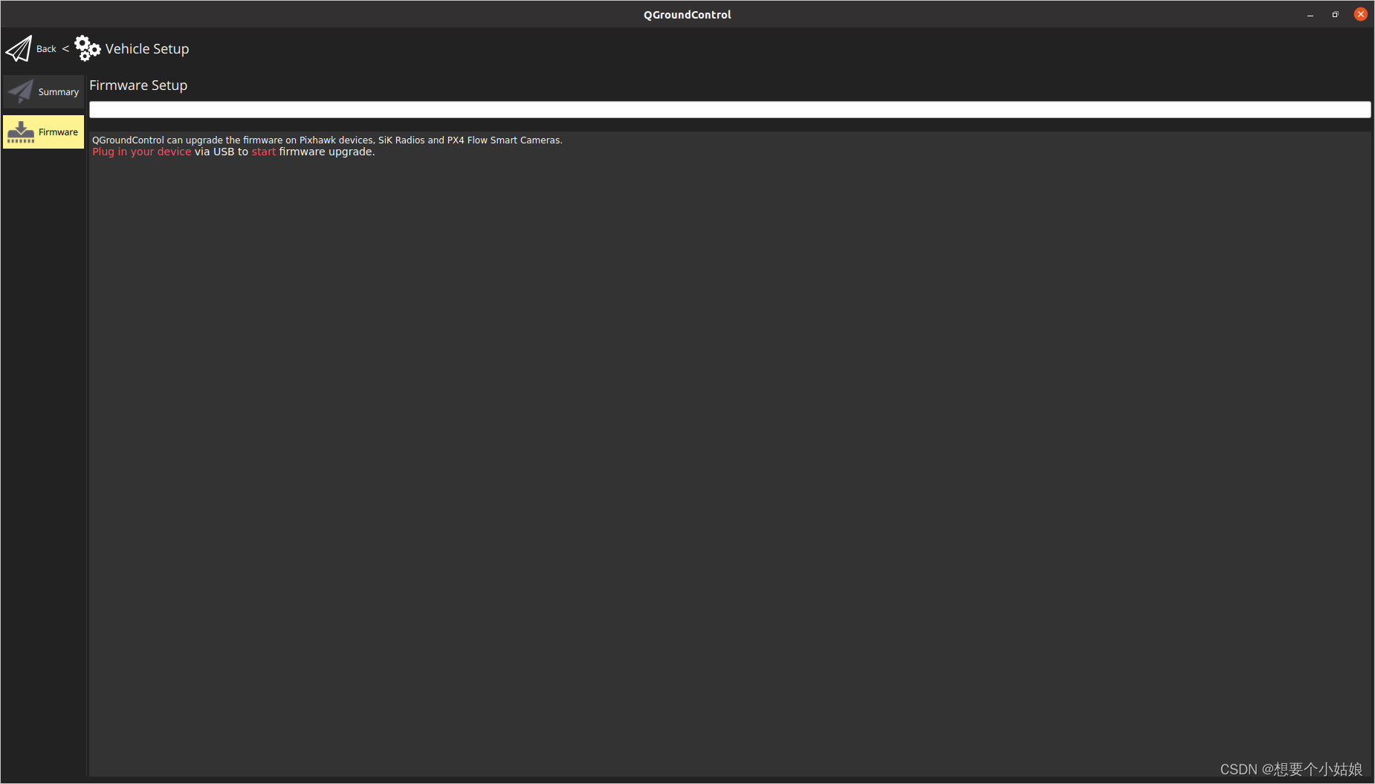The image size is (1375, 784).
Task: Open Vehicle Setup via the gears icon
Action: [87, 48]
